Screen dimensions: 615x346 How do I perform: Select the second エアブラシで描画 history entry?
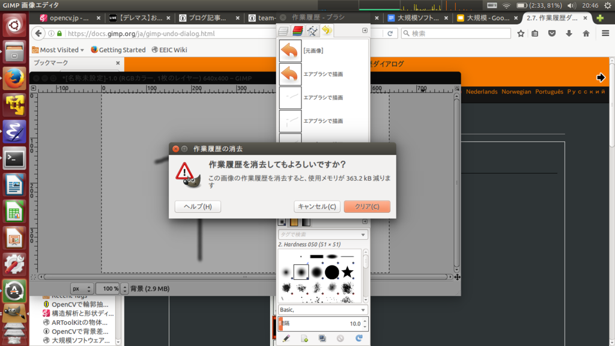[324, 98]
